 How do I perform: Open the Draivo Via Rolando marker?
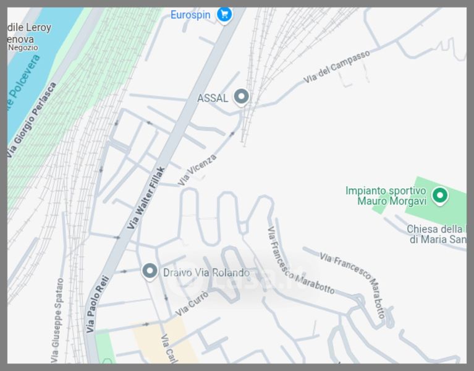click(150, 271)
